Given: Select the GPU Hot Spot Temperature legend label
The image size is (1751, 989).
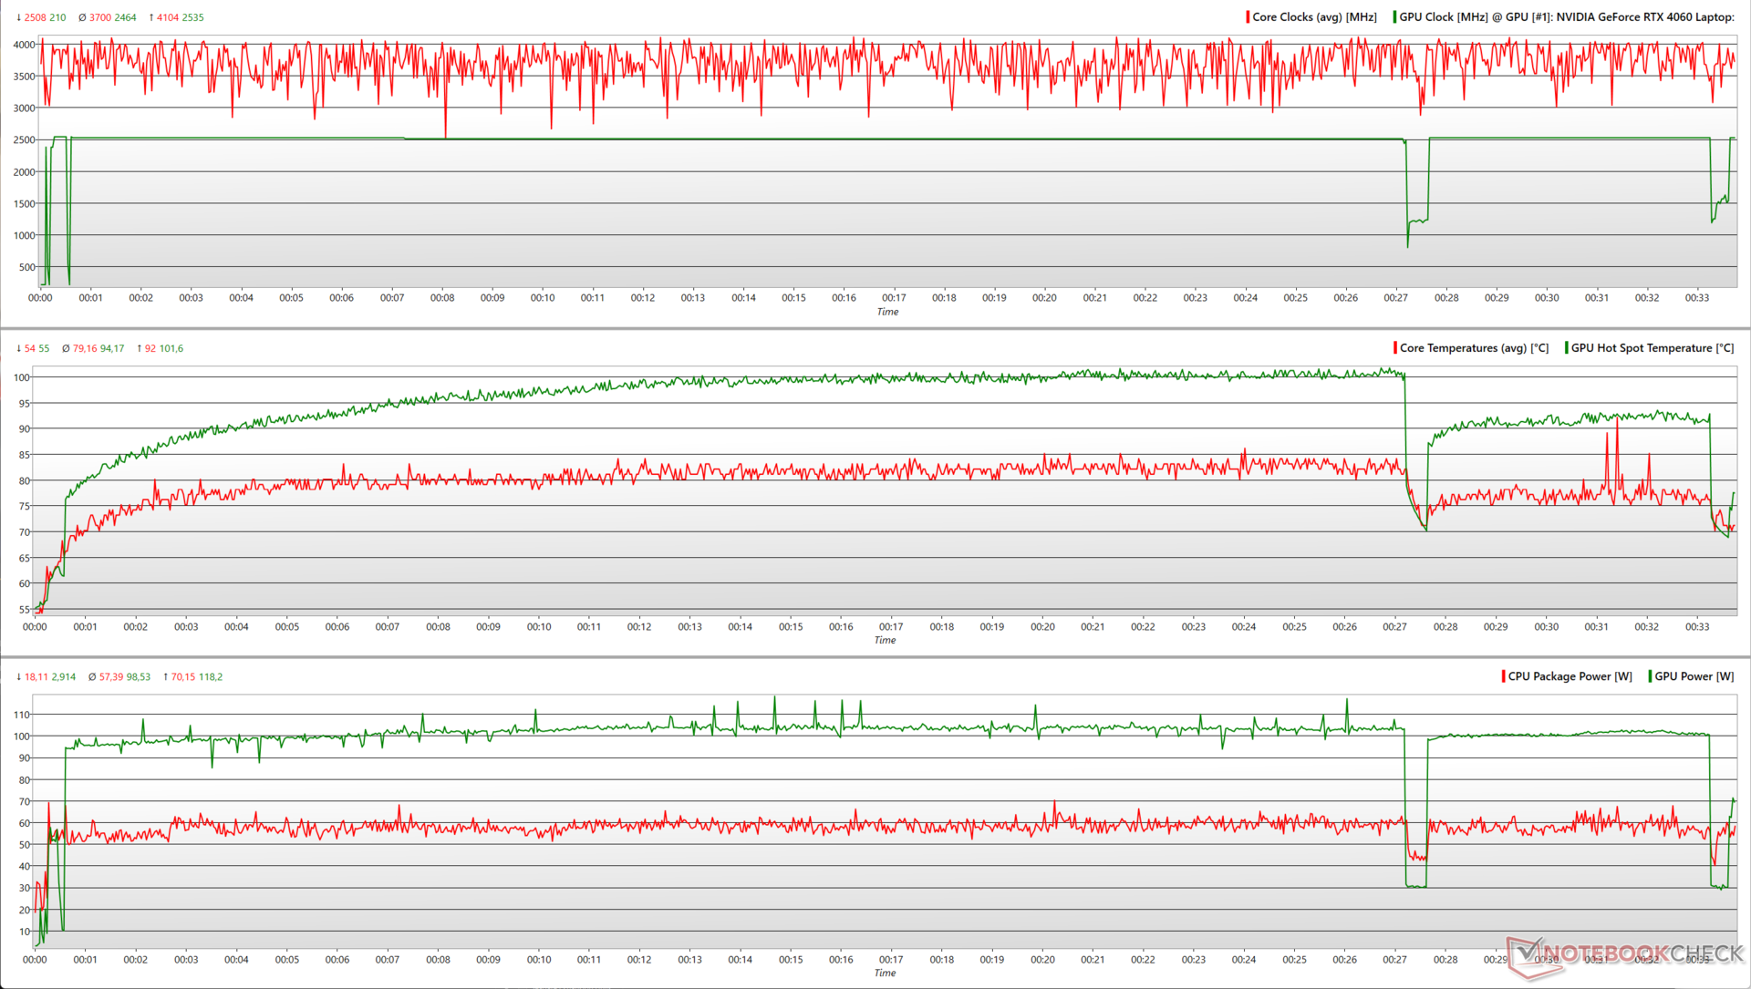Looking at the screenshot, I should coord(1652,348).
